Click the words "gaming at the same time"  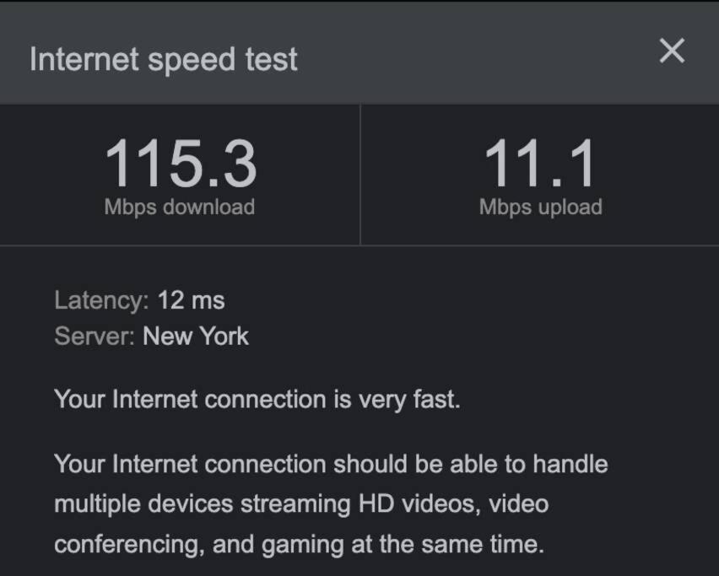(403, 545)
